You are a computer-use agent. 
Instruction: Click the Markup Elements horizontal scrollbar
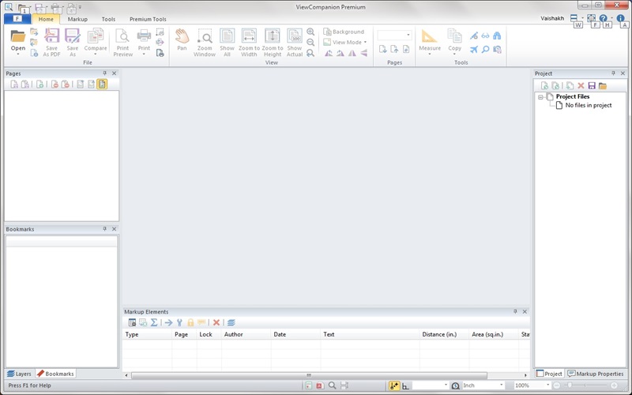click(x=309, y=376)
